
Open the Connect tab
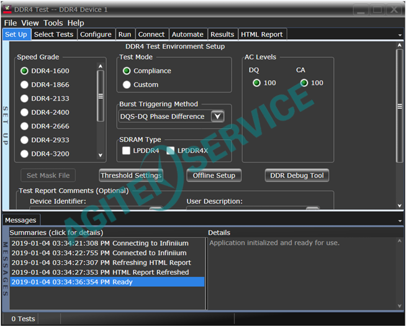(x=151, y=34)
